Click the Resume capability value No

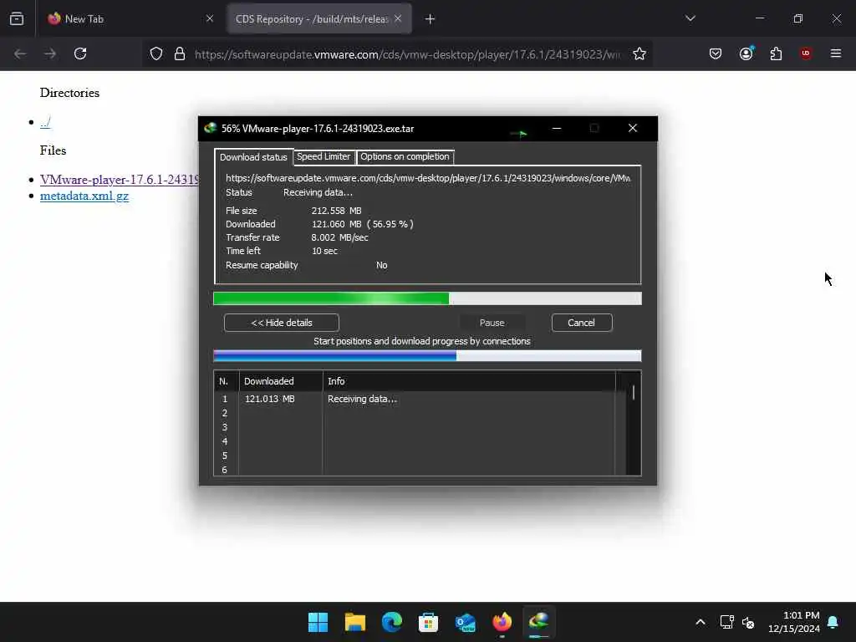point(381,265)
